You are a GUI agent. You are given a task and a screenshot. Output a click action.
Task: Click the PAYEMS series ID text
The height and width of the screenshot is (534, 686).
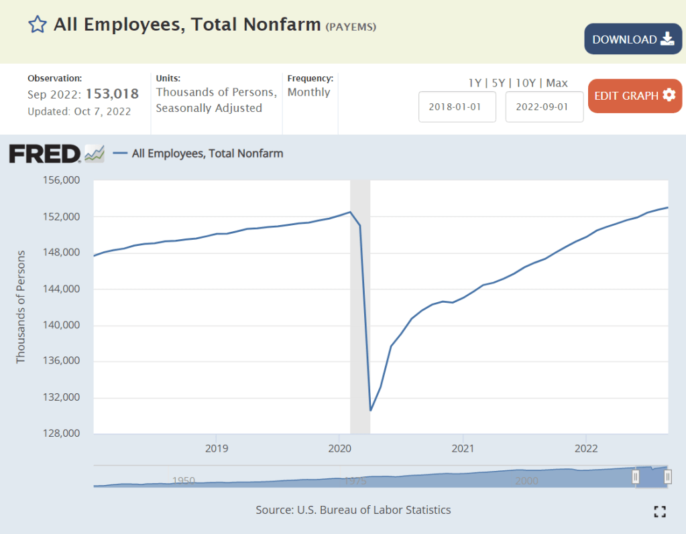click(351, 27)
